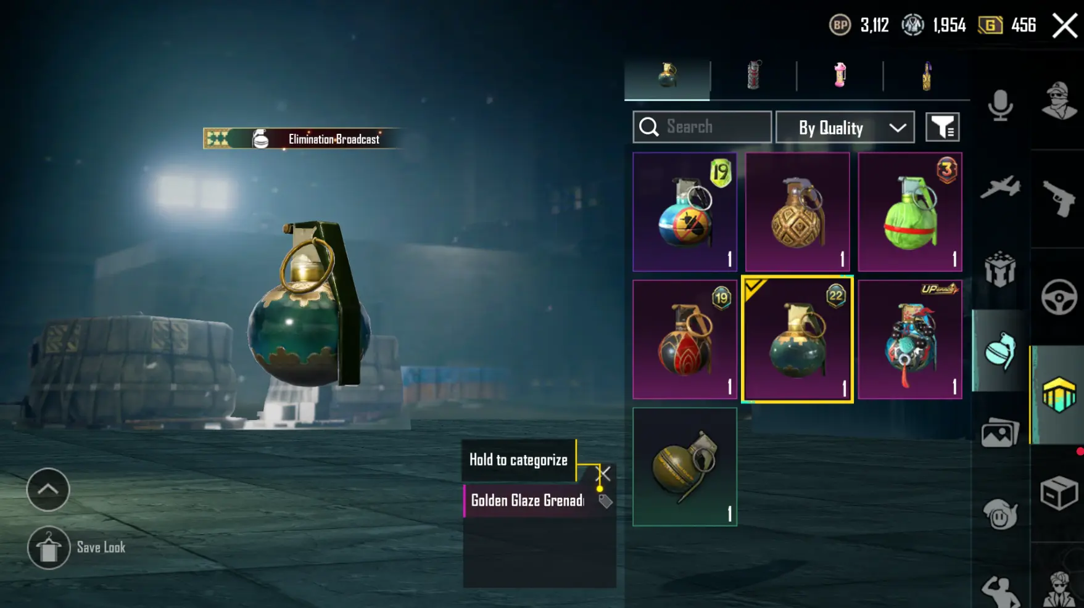1084x608 pixels.
Task: Open the picture gallery category icon
Action: (x=1000, y=432)
